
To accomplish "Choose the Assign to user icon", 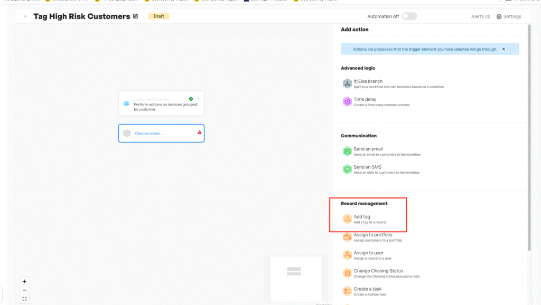I will (347, 255).
